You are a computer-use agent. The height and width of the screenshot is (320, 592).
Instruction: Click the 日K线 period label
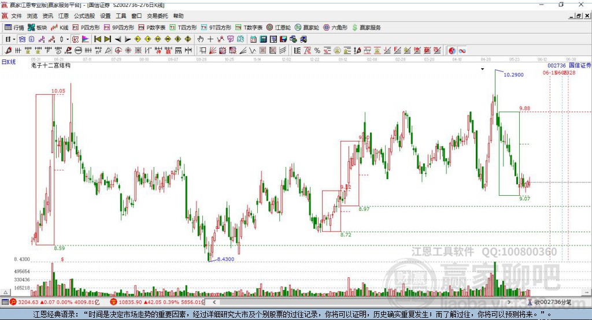coord(9,62)
